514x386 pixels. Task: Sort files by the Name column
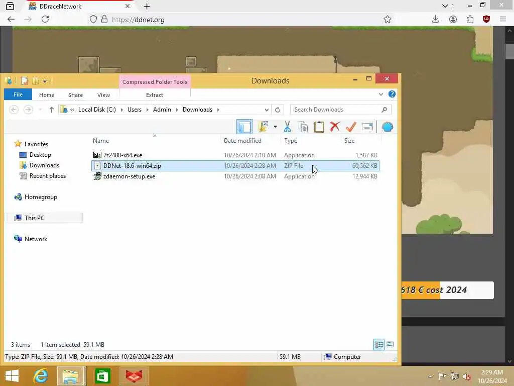pyautogui.click(x=101, y=141)
